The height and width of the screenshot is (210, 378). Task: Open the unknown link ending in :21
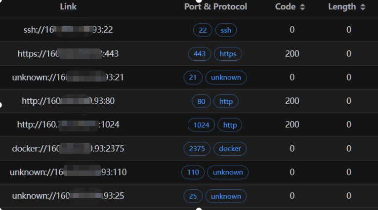click(68, 77)
